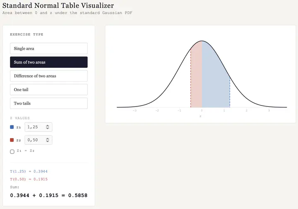Enable the z₁ = z₂ checkbox
Viewport: 298px width, 209px height.
click(x=12, y=151)
